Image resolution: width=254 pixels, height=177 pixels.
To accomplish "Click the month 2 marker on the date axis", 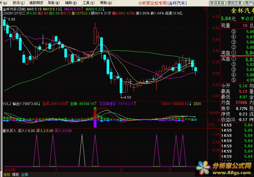I will (122, 170).
